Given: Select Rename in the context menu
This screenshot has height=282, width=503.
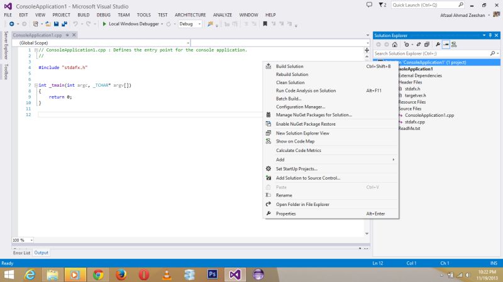Looking at the screenshot, I should 331,195.
